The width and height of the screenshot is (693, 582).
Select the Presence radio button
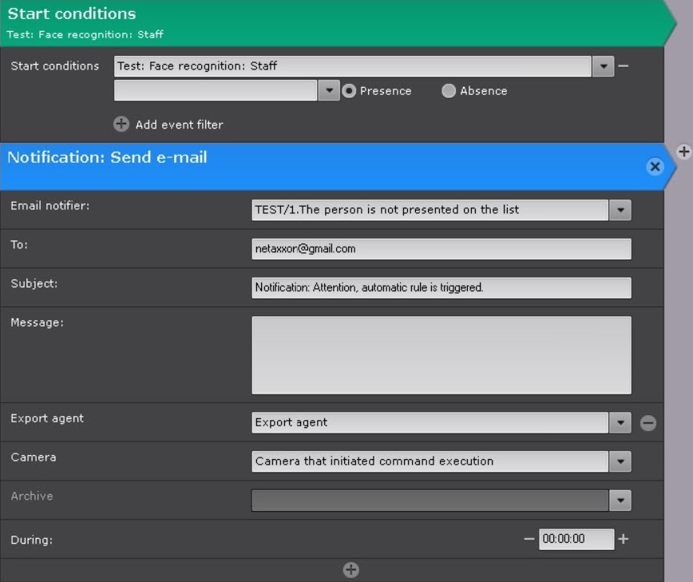[348, 91]
